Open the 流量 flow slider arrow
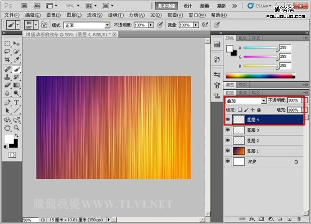The width and height of the screenshot is (311, 224). (196, 25)
